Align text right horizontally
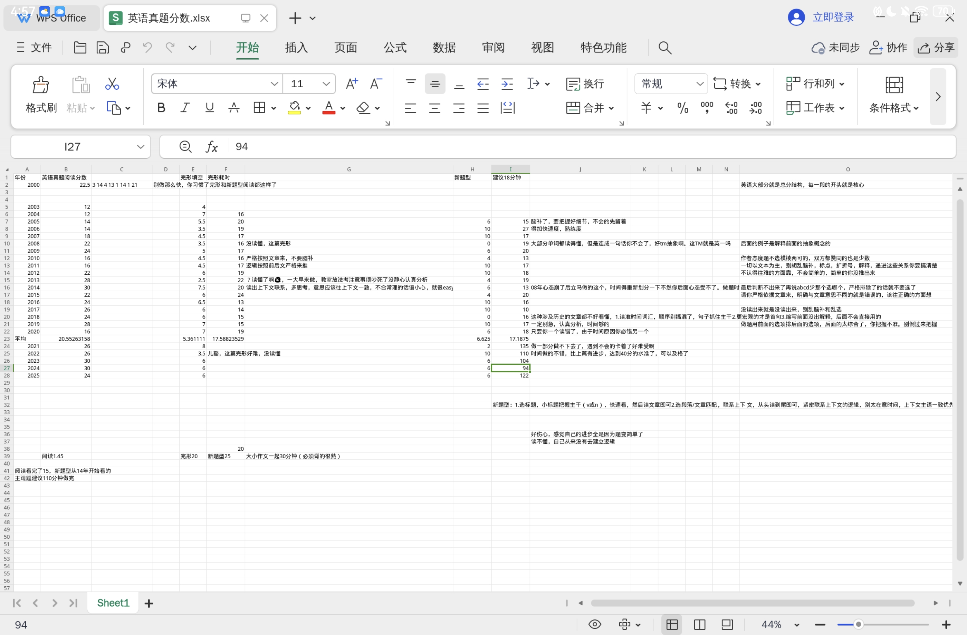Image resolution: width=967 pixels, height=635 pixels. (x=459, y=108)
